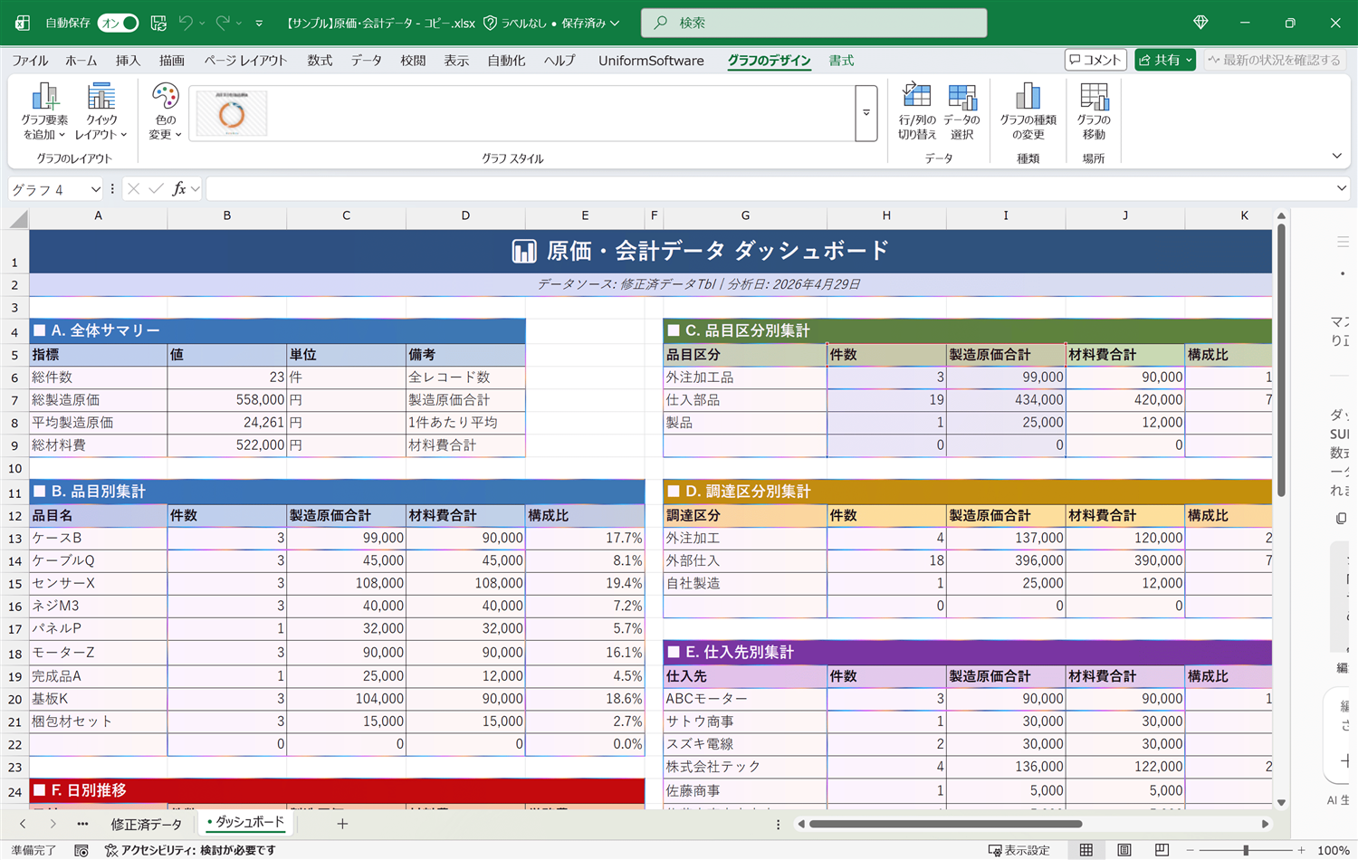Switch to the 修正済データ sheet tab
Image resolution: width=1358 pixels, height=860 pixels.
point(146,824)
